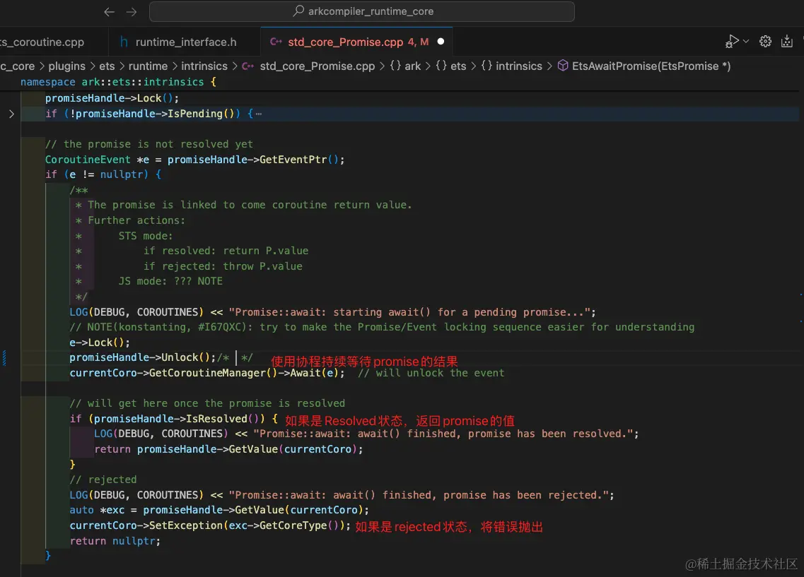804x577 pixels.
Task: Open the run options dropdown arrow
Action: tap(746, 42)
